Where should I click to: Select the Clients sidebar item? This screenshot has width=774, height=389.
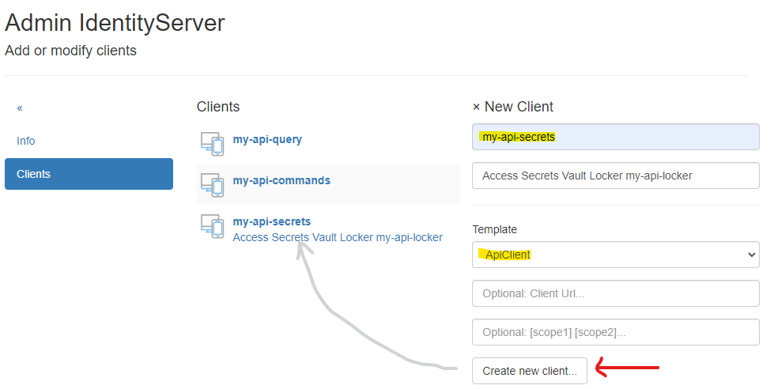[89, 174]
